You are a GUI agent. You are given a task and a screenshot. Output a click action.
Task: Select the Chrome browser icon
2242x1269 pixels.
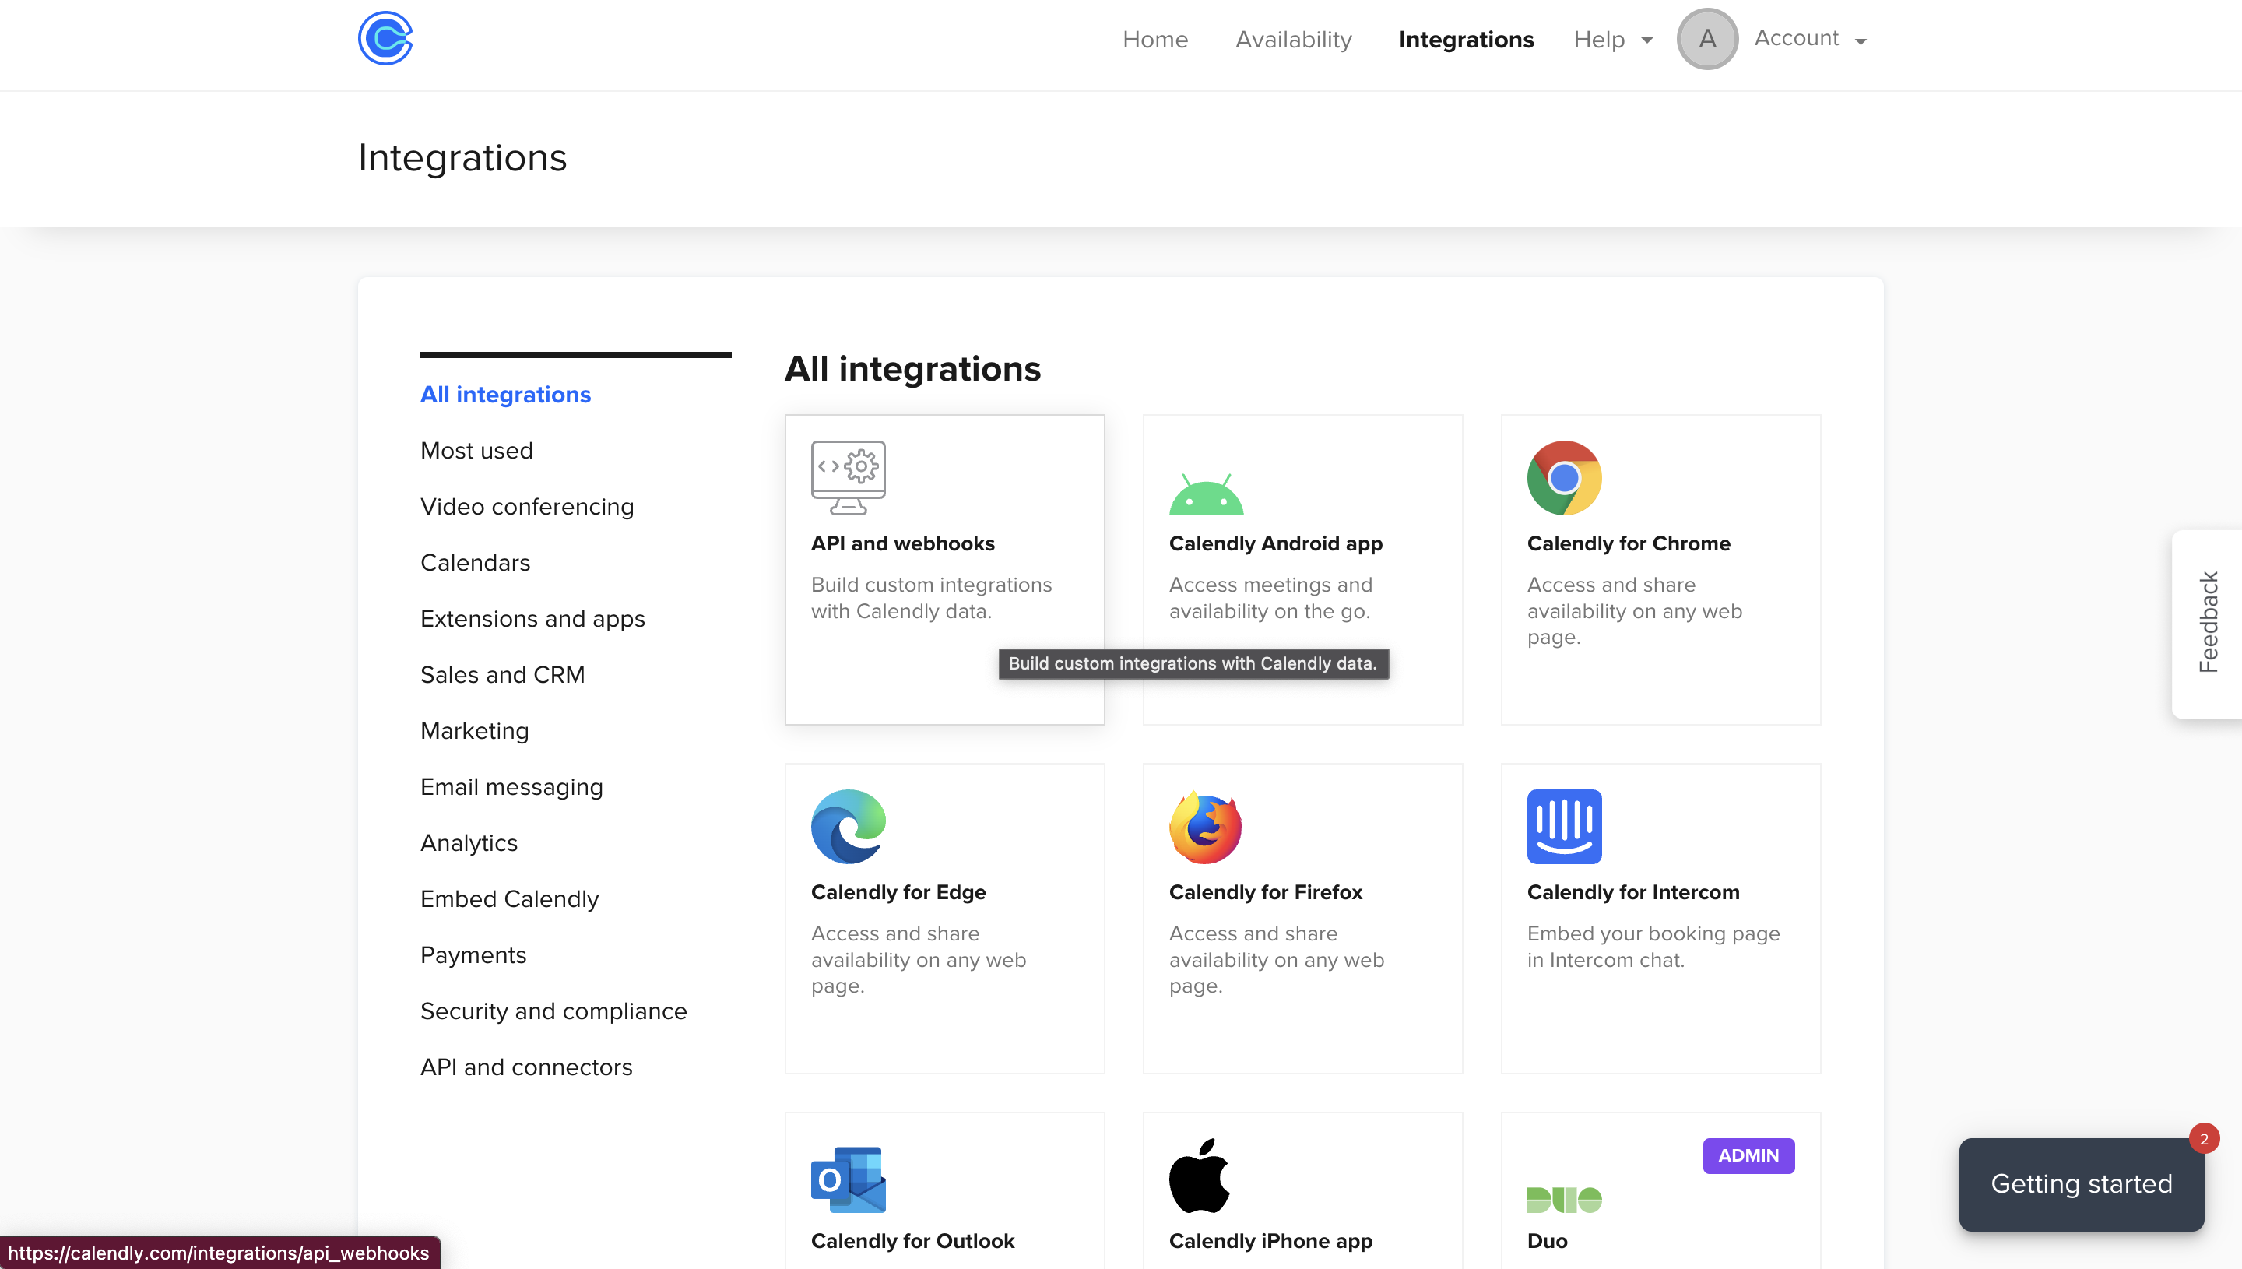coord(1563,477)
